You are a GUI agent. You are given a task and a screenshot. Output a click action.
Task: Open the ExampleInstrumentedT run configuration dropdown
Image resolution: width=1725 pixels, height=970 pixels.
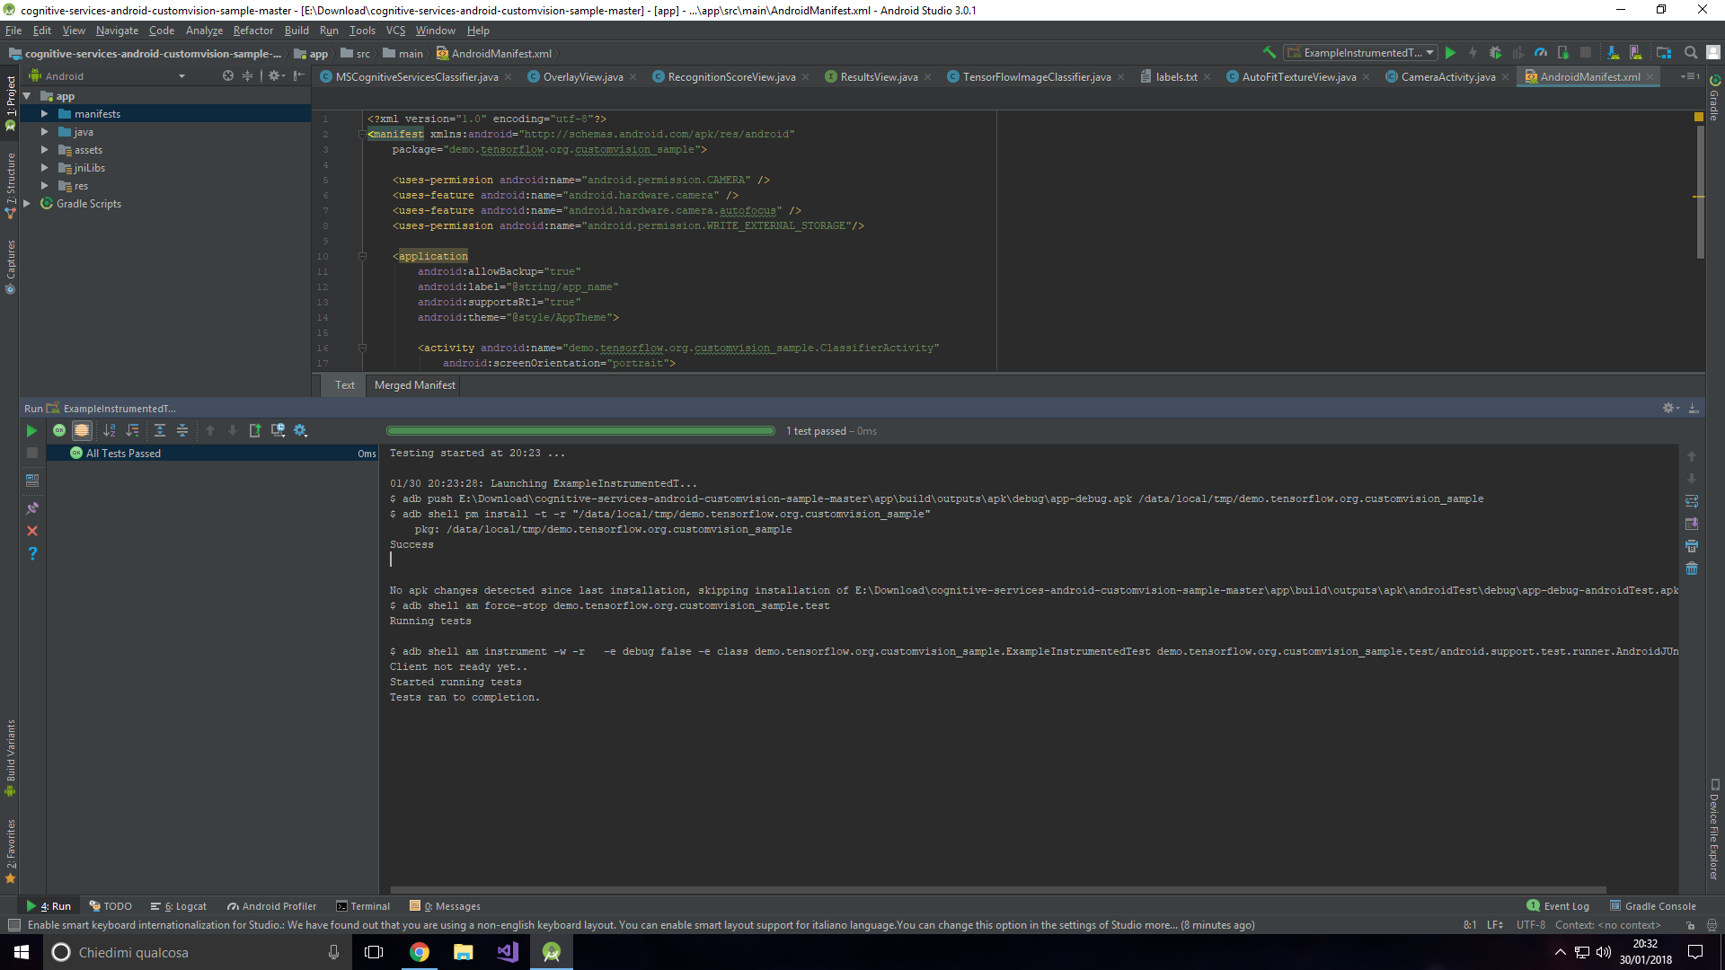click(x=1429, y=52)
